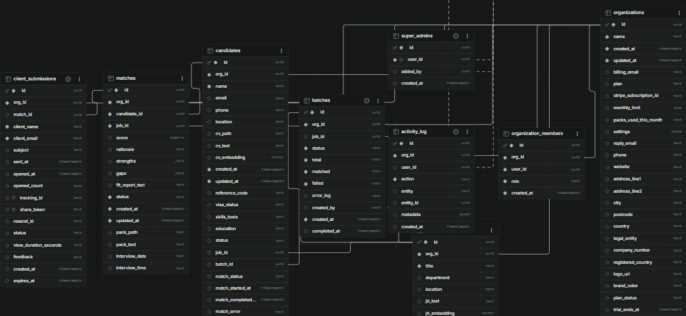Select rationale column in matches
This screenshot has height=316, width=686.
coord(146,150)
